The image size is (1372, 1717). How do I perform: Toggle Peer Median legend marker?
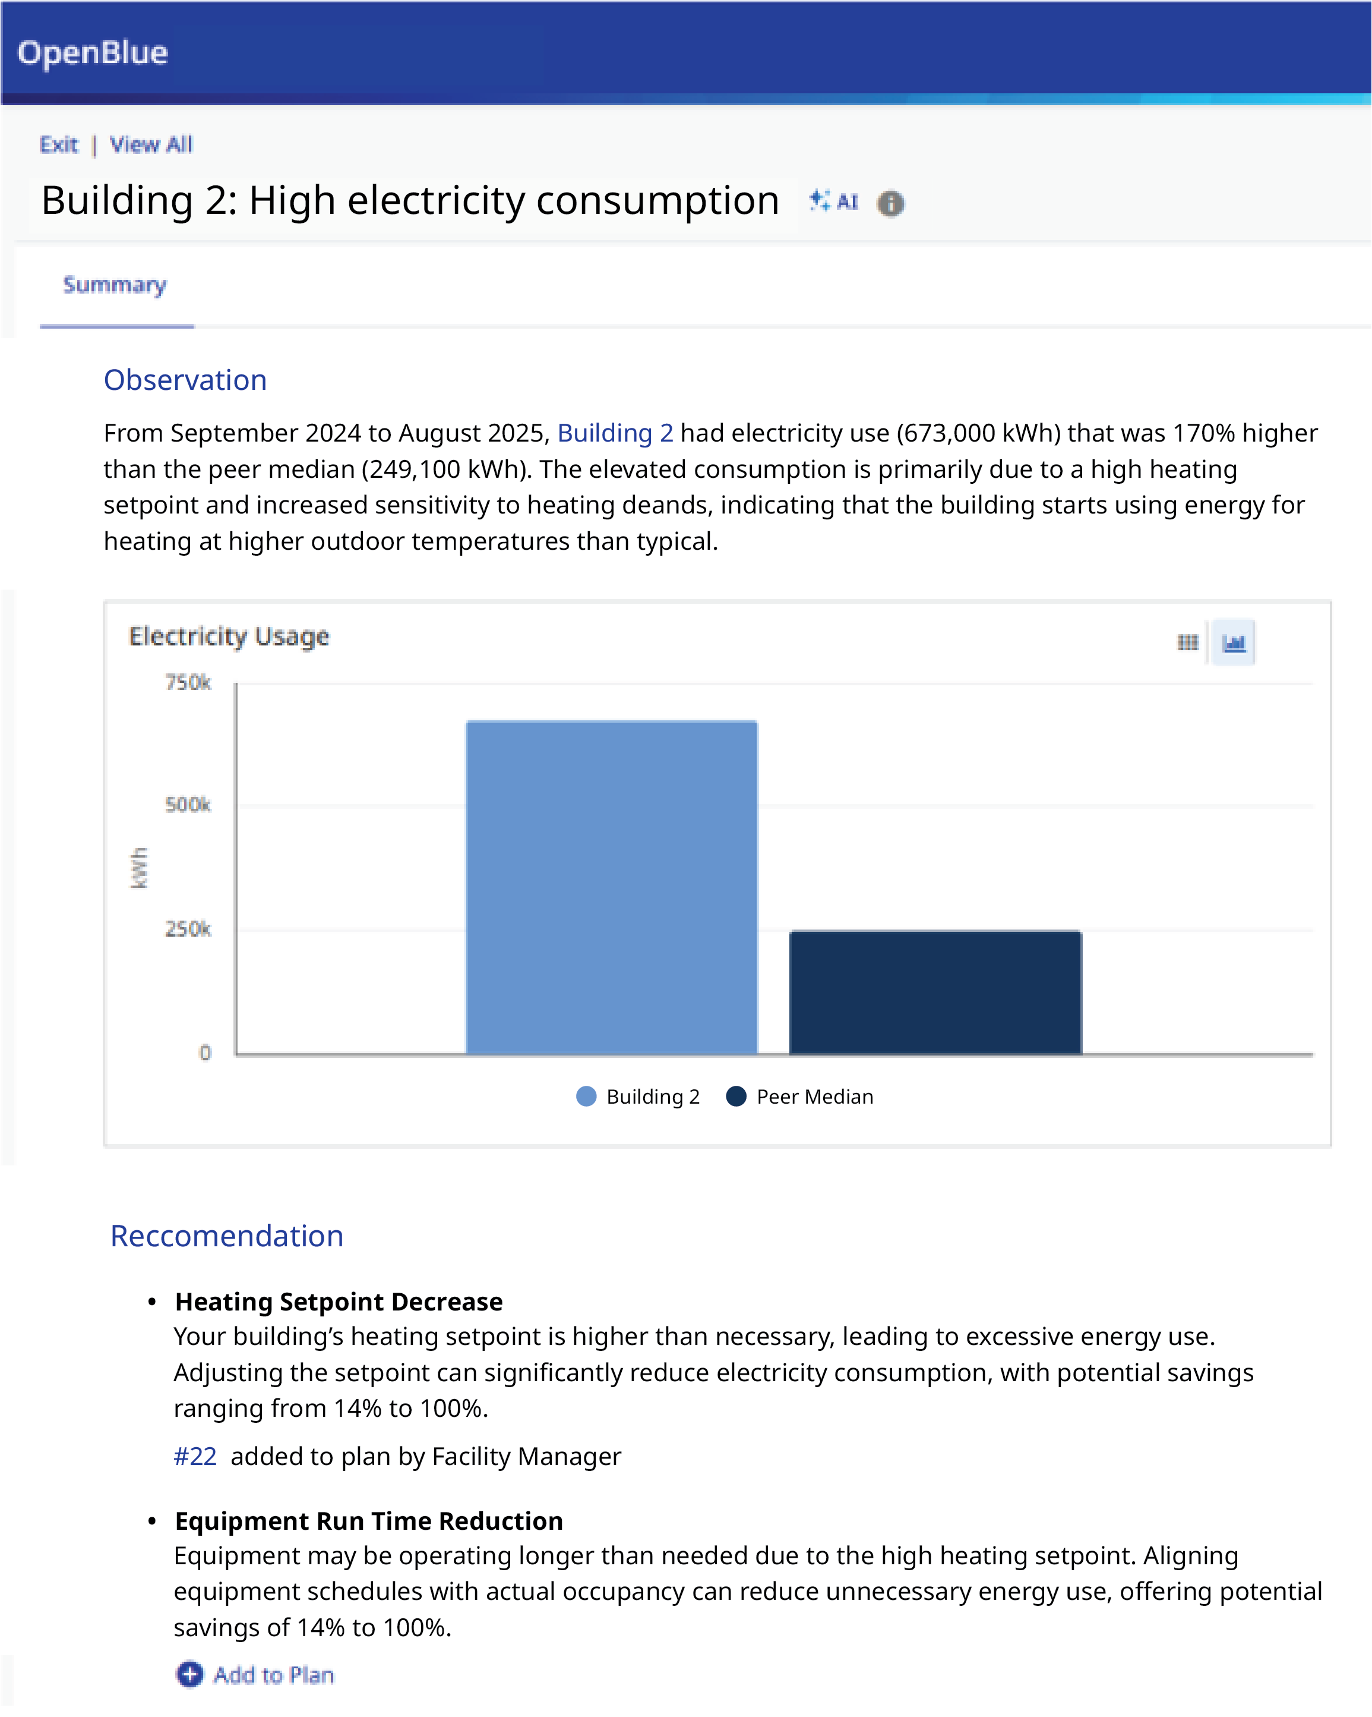(736, 1097)
